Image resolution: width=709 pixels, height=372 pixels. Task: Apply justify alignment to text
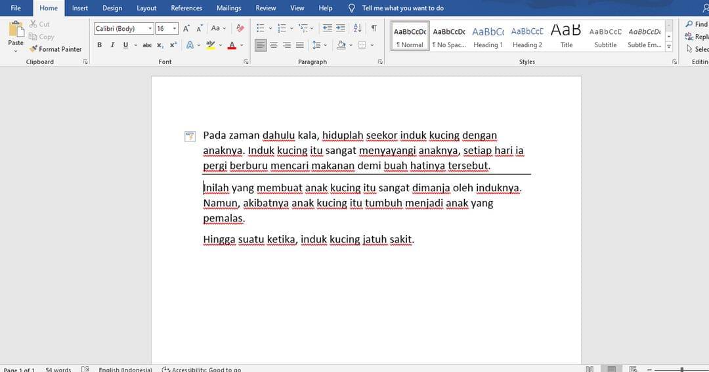pyautogui.click(x=300, y=45)
